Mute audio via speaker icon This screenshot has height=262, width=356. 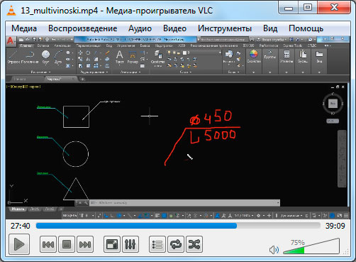click(274, 250)
